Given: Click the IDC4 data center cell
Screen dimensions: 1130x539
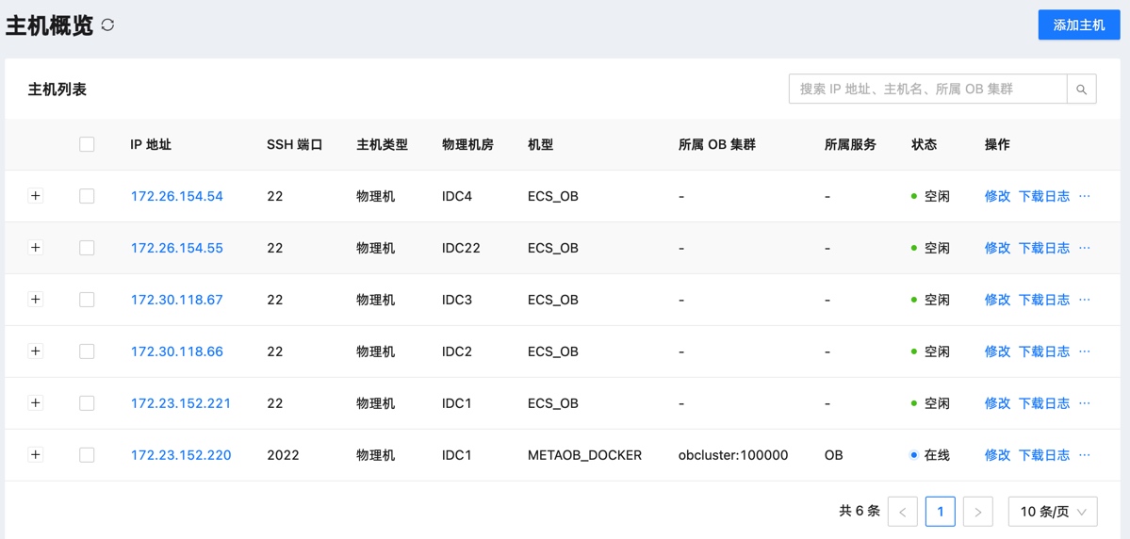Looking at the screenshot, I should click(x=457, y=196).
